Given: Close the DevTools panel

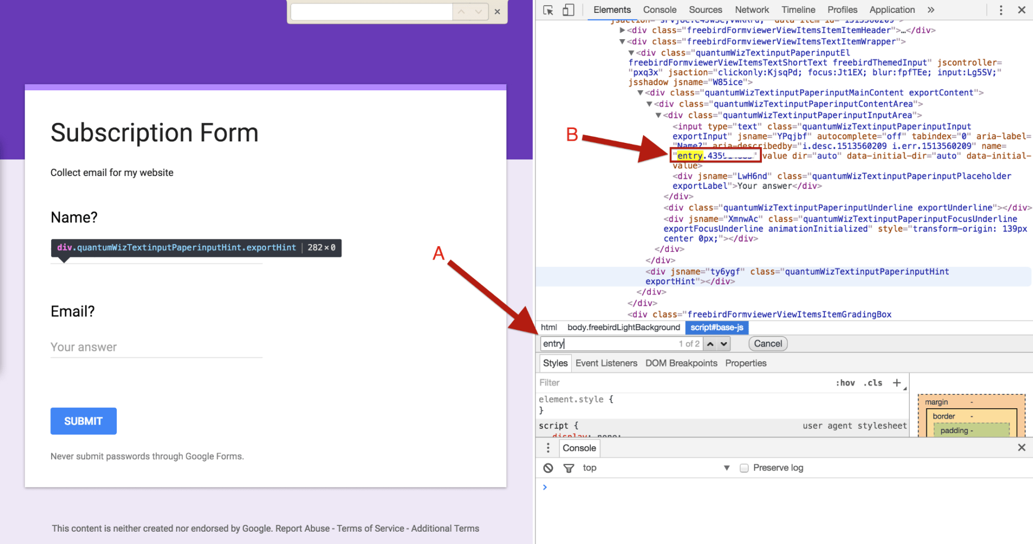Looking at the screenshot, I should coord(1022,10).
